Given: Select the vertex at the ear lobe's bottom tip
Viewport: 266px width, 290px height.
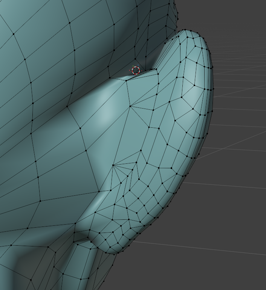Looking at the screenshot, I should [113, 254].
